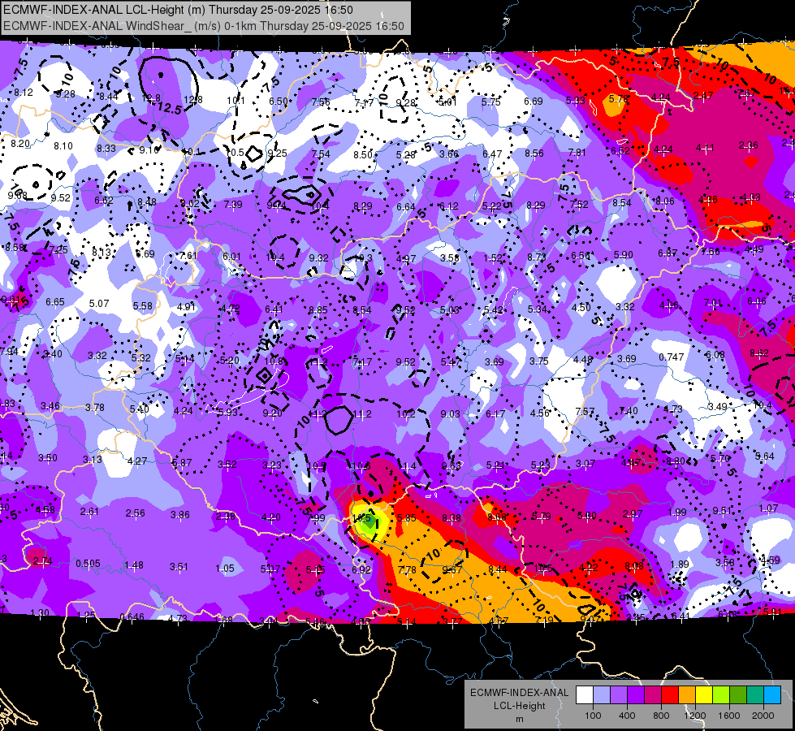This screenshot has width=795, height=731.
Task: Click the lime green legend swatch
Action: click(721, 694)
